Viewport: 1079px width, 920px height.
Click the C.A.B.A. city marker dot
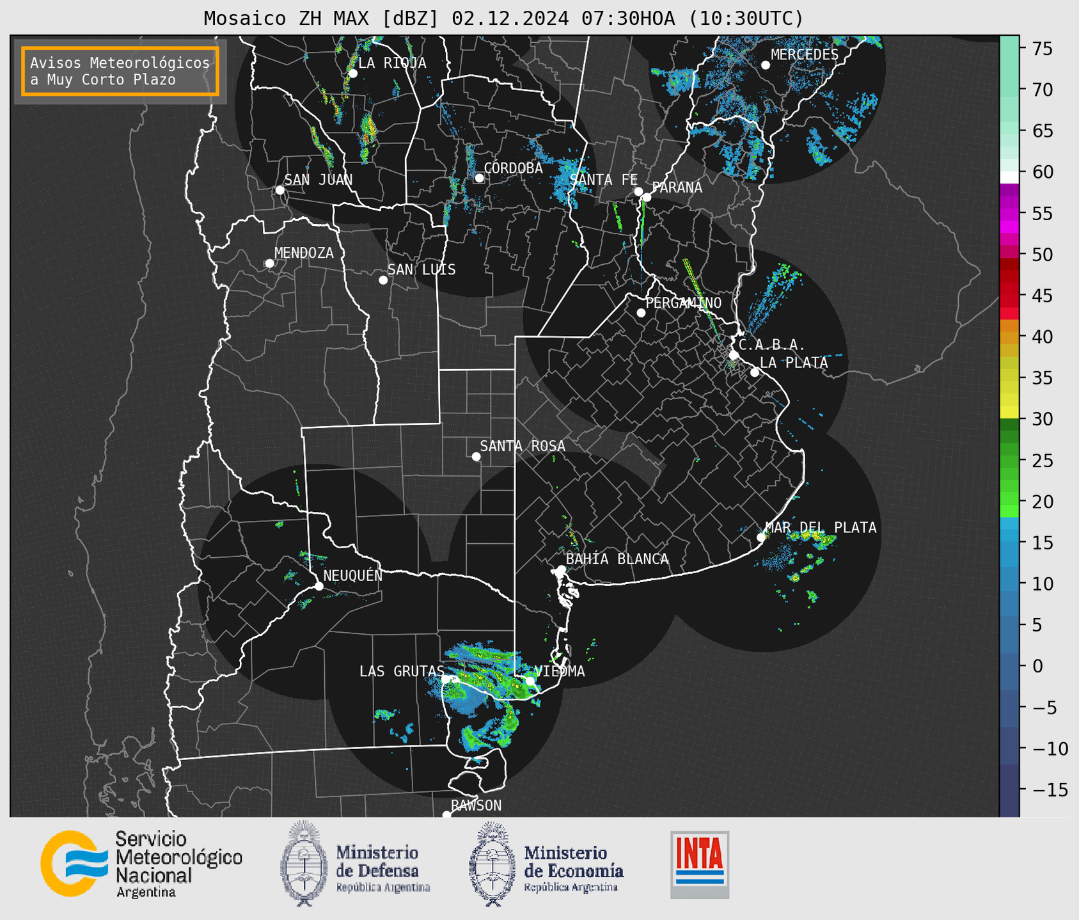click(734, 355)
